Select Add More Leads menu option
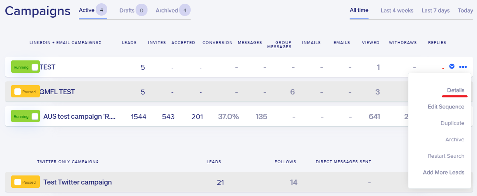 click(x=444, y=172)
